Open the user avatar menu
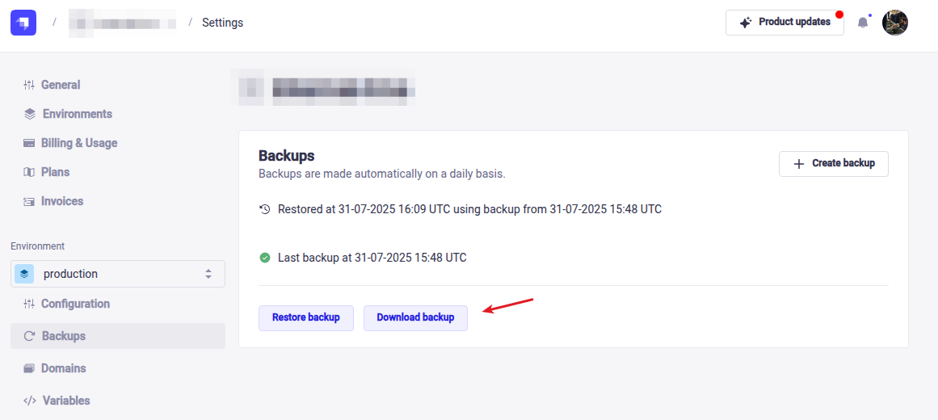Image resolution: width=938 pixels, height=420 pixels. click(x=895, y=23)
